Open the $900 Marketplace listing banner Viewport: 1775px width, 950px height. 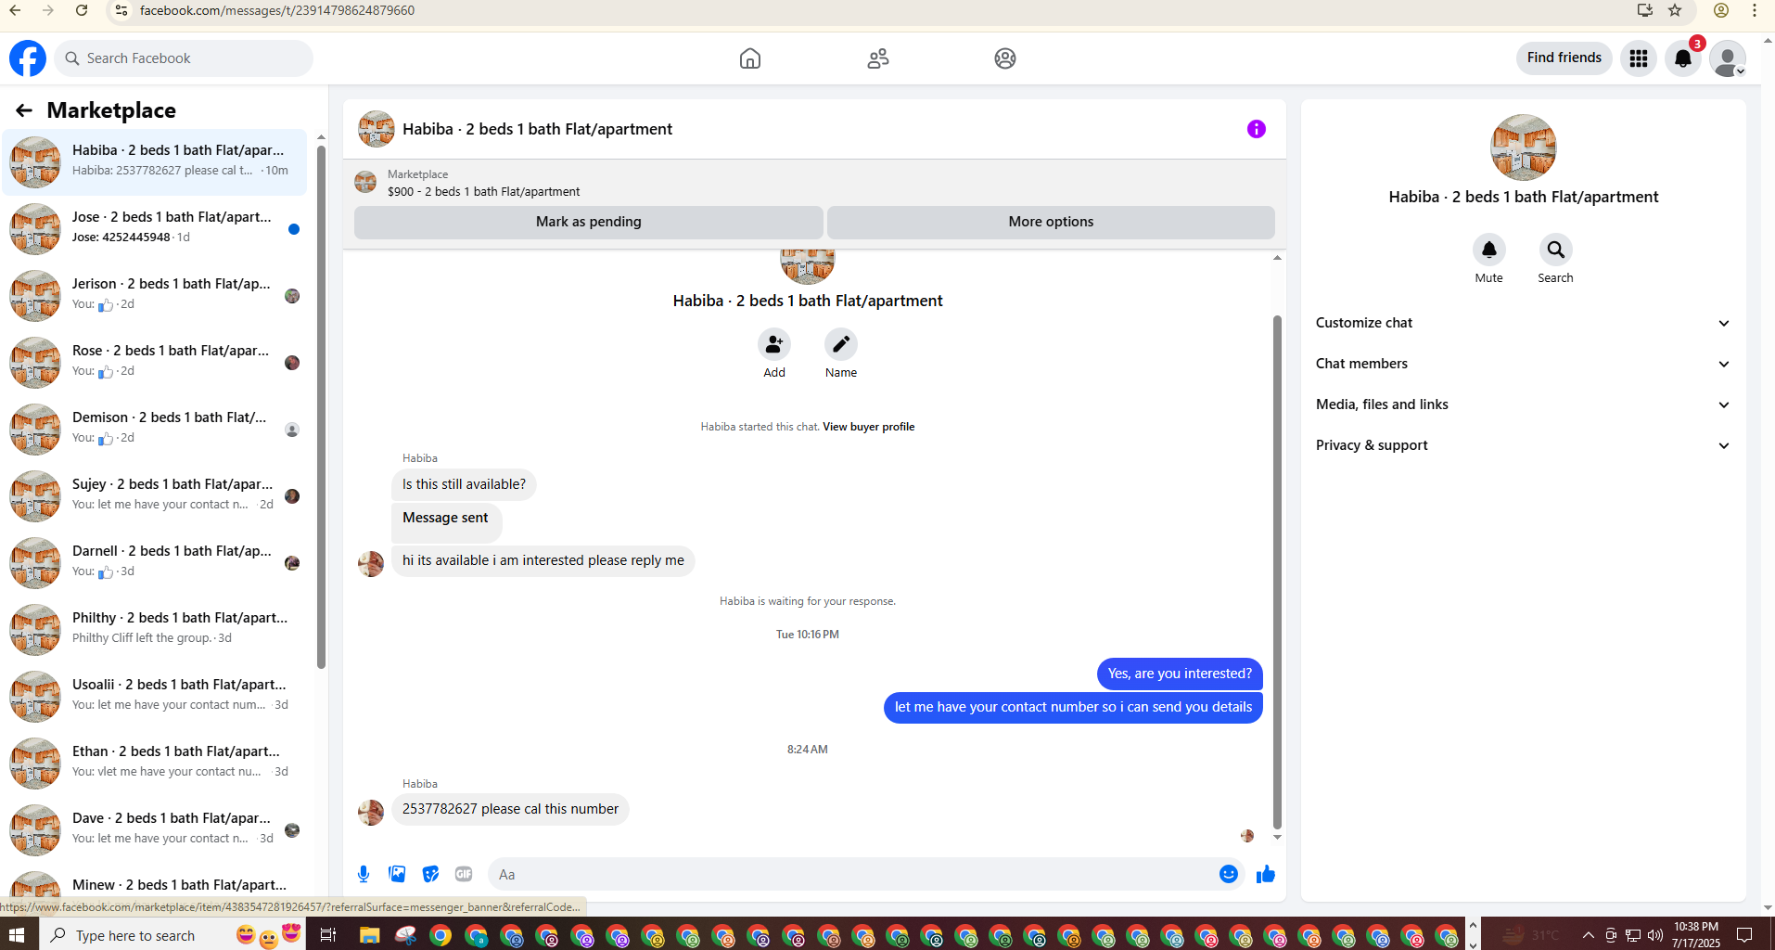(814, 183)
